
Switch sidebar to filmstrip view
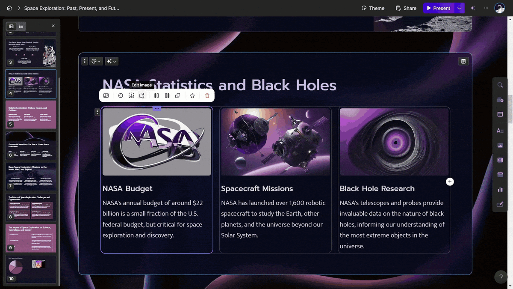12,26
